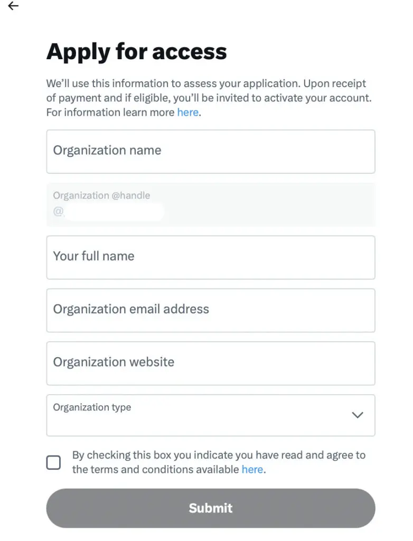The height and width of the screenshot is (541, 413).
Task: Go back using the left arrow
Action: coord(13,6)
